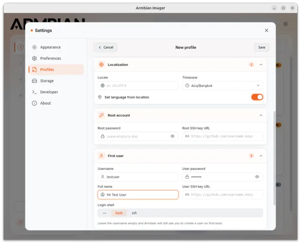Click the New profile heading
301x244 pixels.
[x=186, y=47]
